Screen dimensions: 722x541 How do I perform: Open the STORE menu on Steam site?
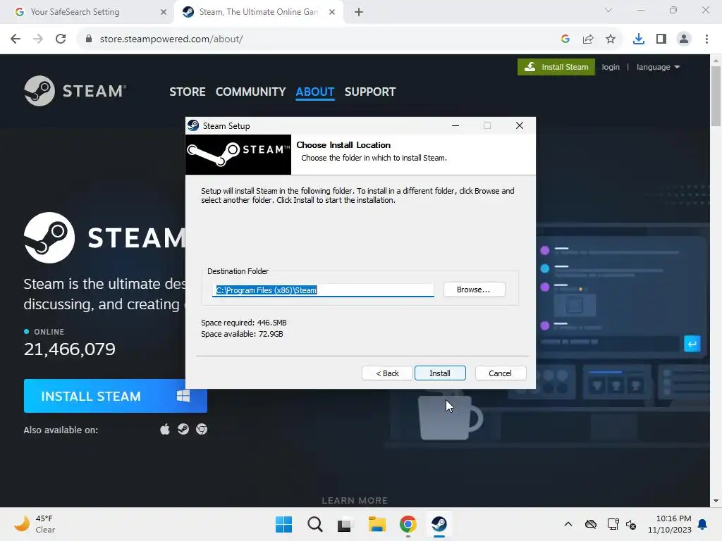pyautogui.click(x=188, y=92)
